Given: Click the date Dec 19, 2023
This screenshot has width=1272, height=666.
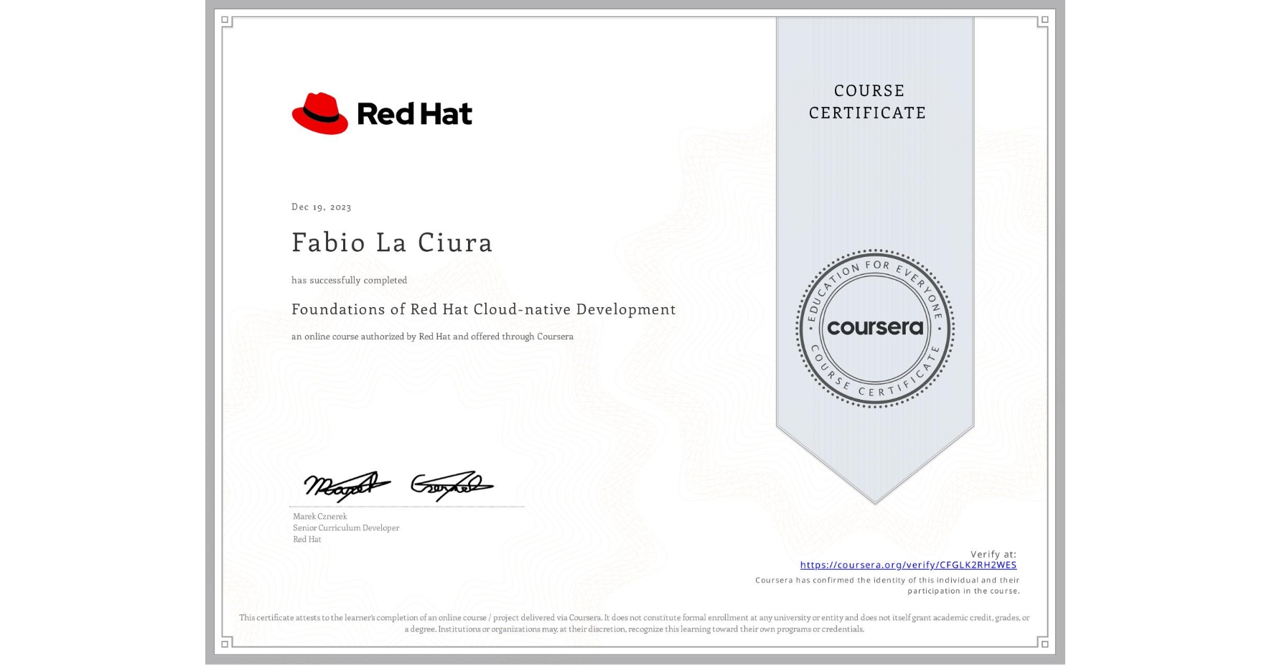Looking at the screenshot, I should (x=321, y=207).
